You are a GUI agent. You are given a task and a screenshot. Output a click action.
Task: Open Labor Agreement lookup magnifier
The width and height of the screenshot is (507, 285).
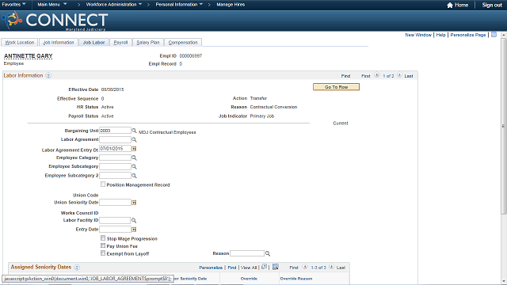pyautogui.click(x=134, y=139)
